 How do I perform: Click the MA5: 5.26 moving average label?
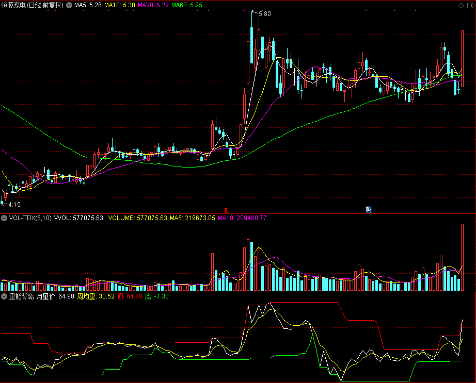tap(88, 5)
